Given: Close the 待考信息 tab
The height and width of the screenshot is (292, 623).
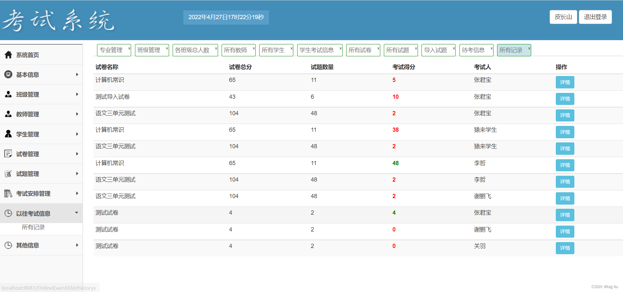Looking at the screenshot, I should [x=492, y=48].
